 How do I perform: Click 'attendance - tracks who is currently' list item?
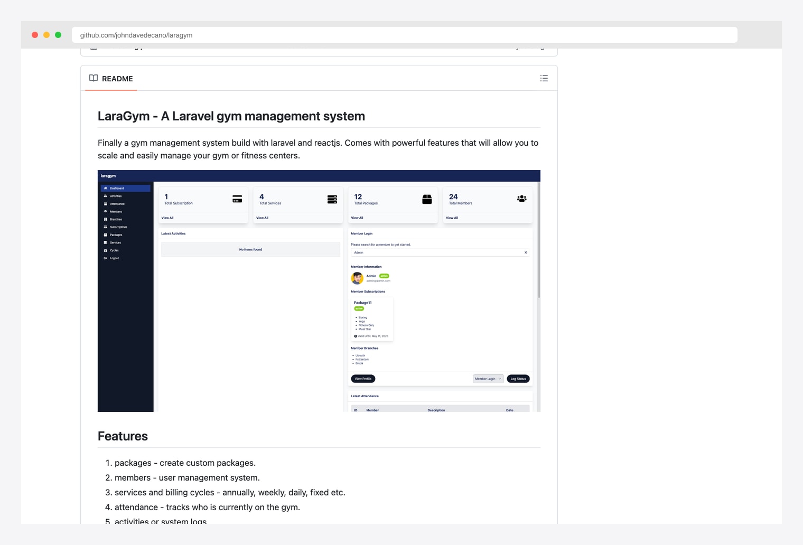pyautogui.click(x=207, y=507)
